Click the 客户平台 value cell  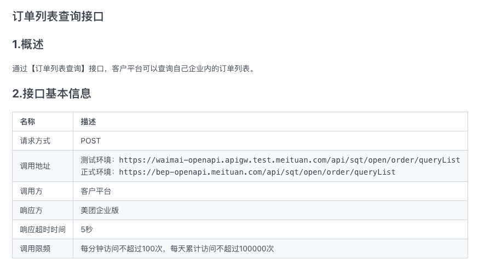point(96,191)
